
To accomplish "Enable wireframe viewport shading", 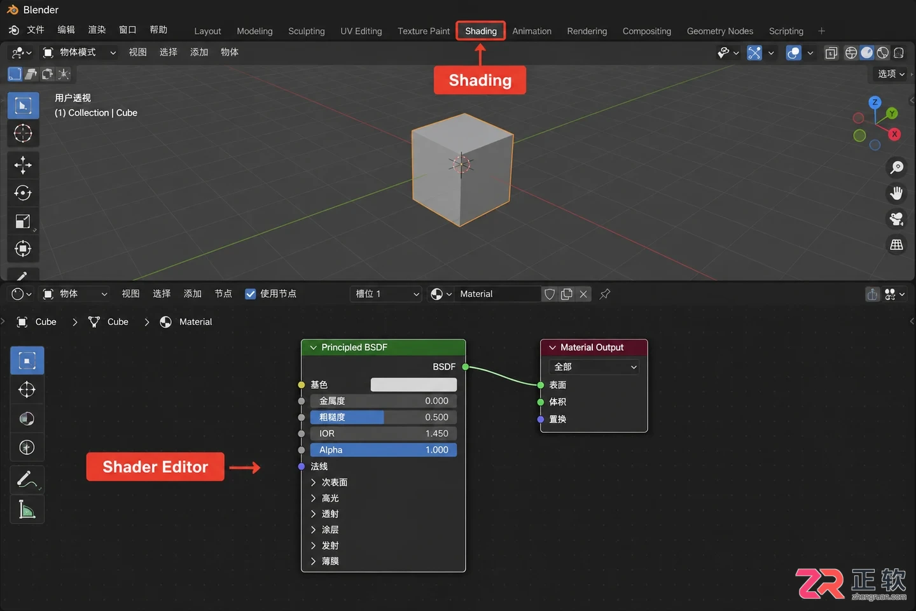I will [851, 53].
